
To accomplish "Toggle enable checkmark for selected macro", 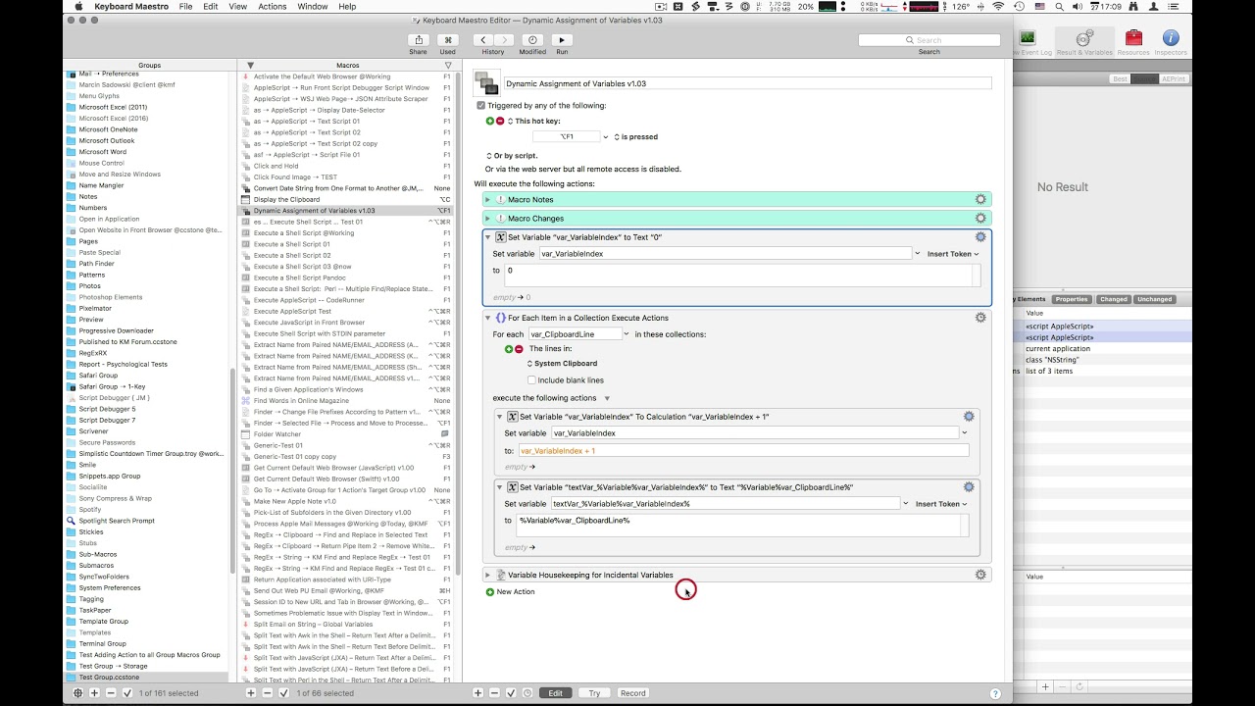I will tap(283, 693).
